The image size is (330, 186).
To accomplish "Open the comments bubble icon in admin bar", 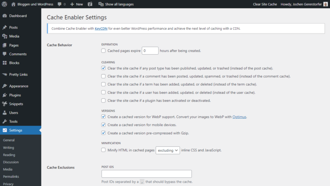I will tap(60, 4).
